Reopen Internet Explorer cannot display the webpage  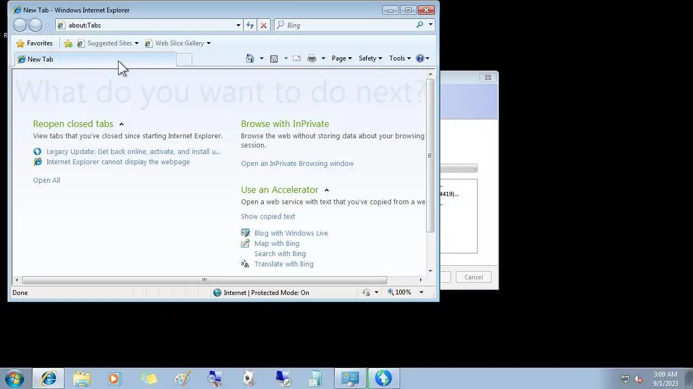(x=118, y=162)
